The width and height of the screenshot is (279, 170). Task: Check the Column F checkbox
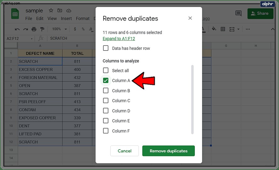106,131
